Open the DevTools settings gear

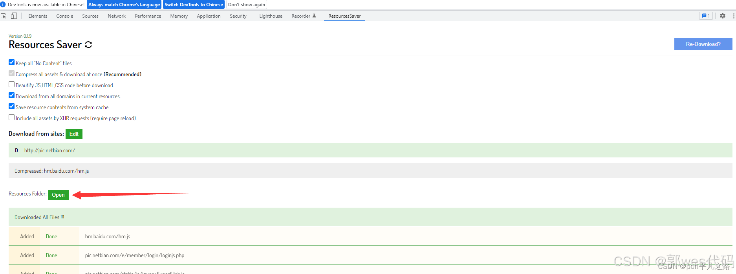(723, 16)
